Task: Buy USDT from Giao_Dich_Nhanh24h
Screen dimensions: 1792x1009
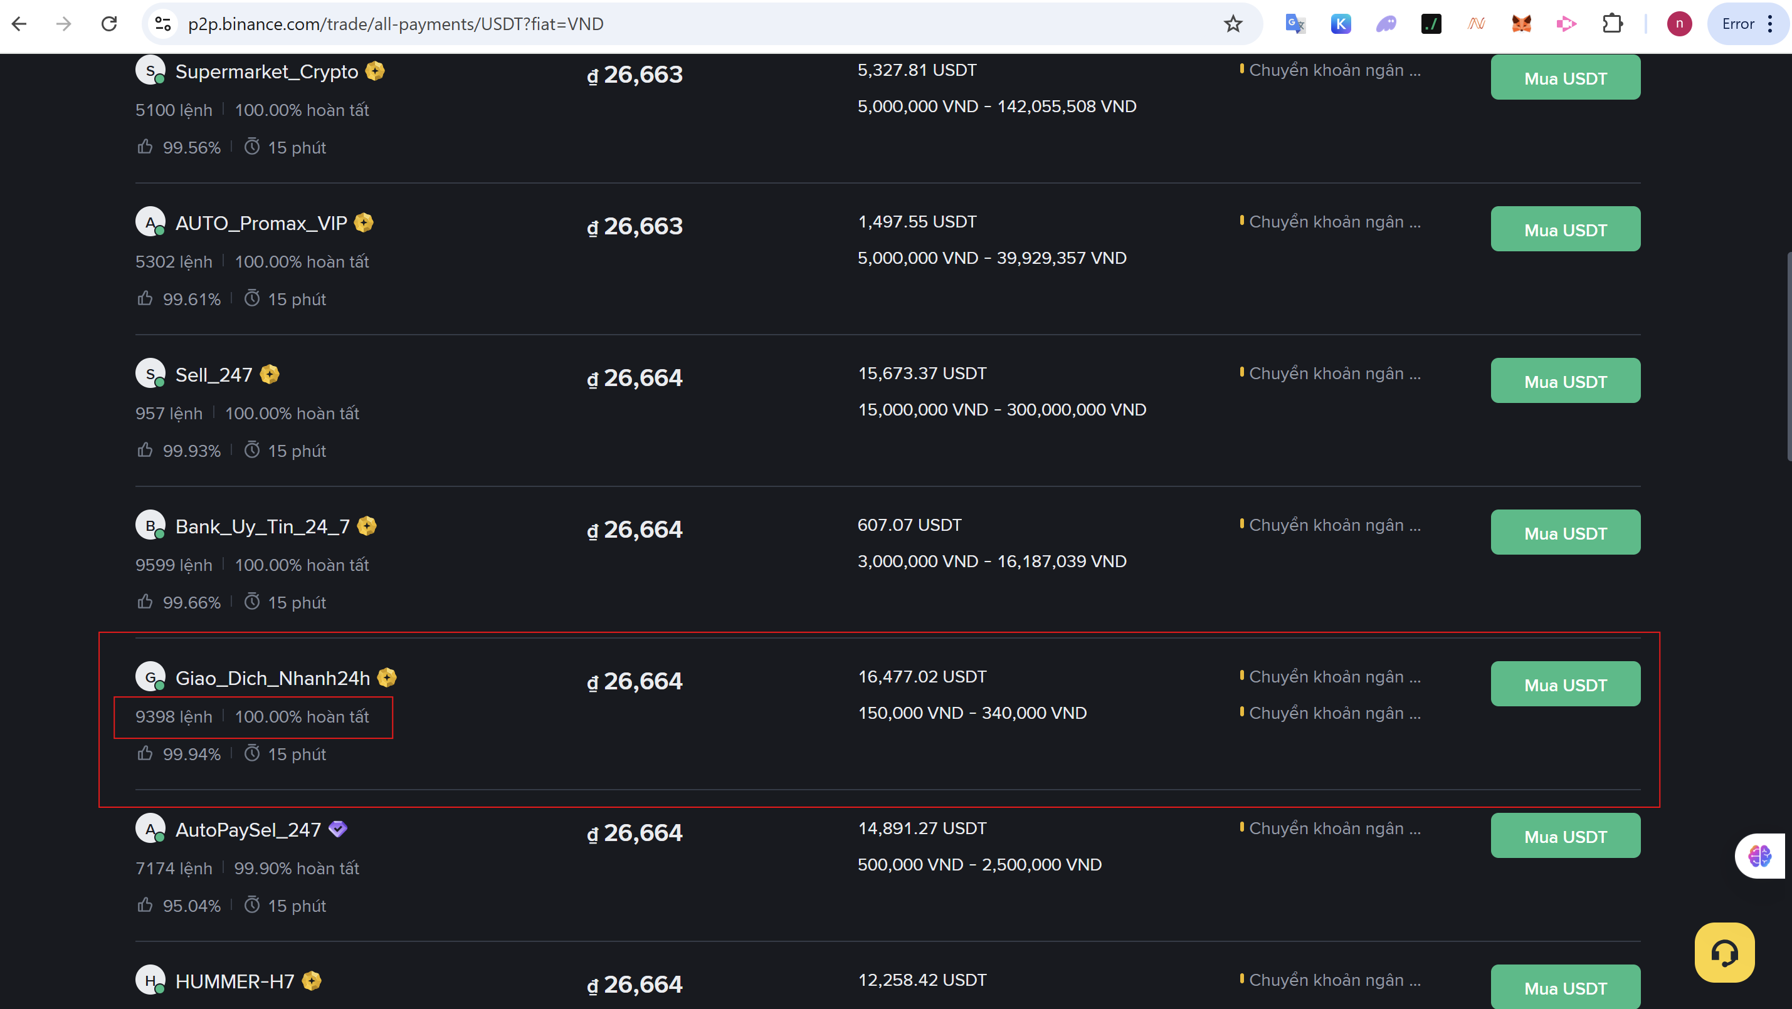Action: [x=1564, y=684]
